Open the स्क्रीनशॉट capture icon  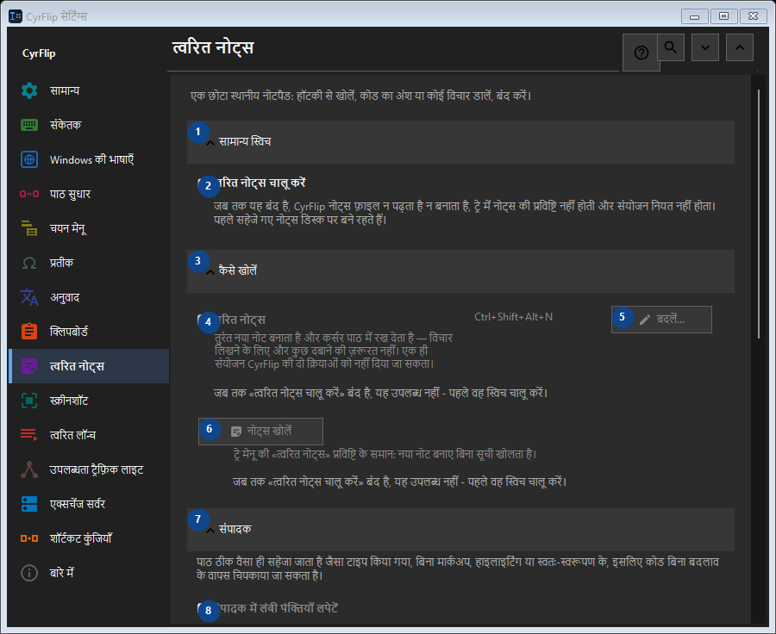29,401
